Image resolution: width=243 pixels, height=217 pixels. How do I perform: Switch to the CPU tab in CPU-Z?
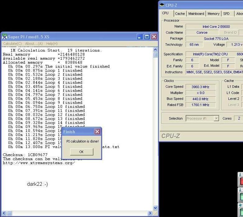coord(165,13)
